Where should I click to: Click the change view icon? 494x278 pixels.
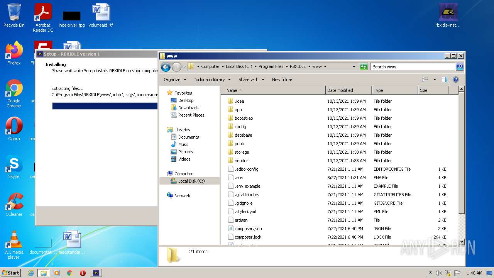425,80
